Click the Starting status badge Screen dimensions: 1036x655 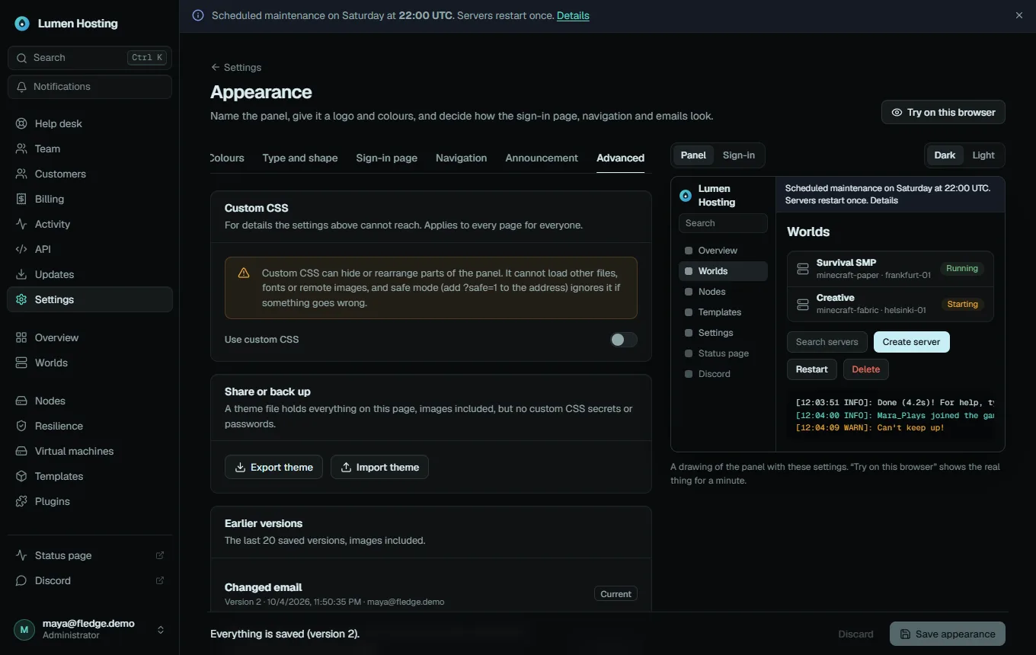coord(962,304)
